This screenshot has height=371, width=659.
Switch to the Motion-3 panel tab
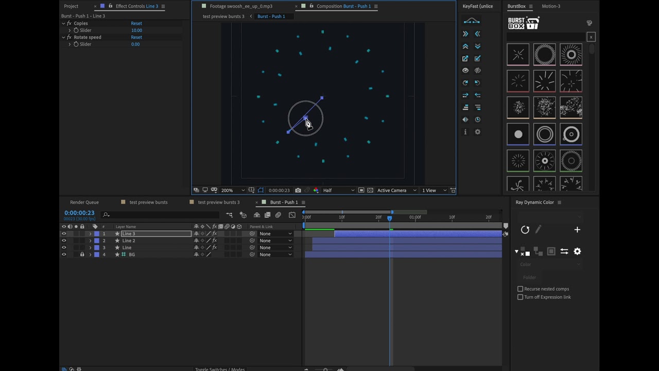pos(551,6)
